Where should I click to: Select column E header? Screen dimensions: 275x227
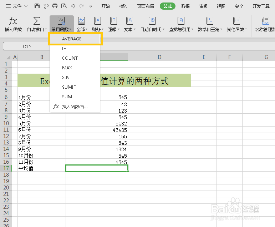coord(204,57)
